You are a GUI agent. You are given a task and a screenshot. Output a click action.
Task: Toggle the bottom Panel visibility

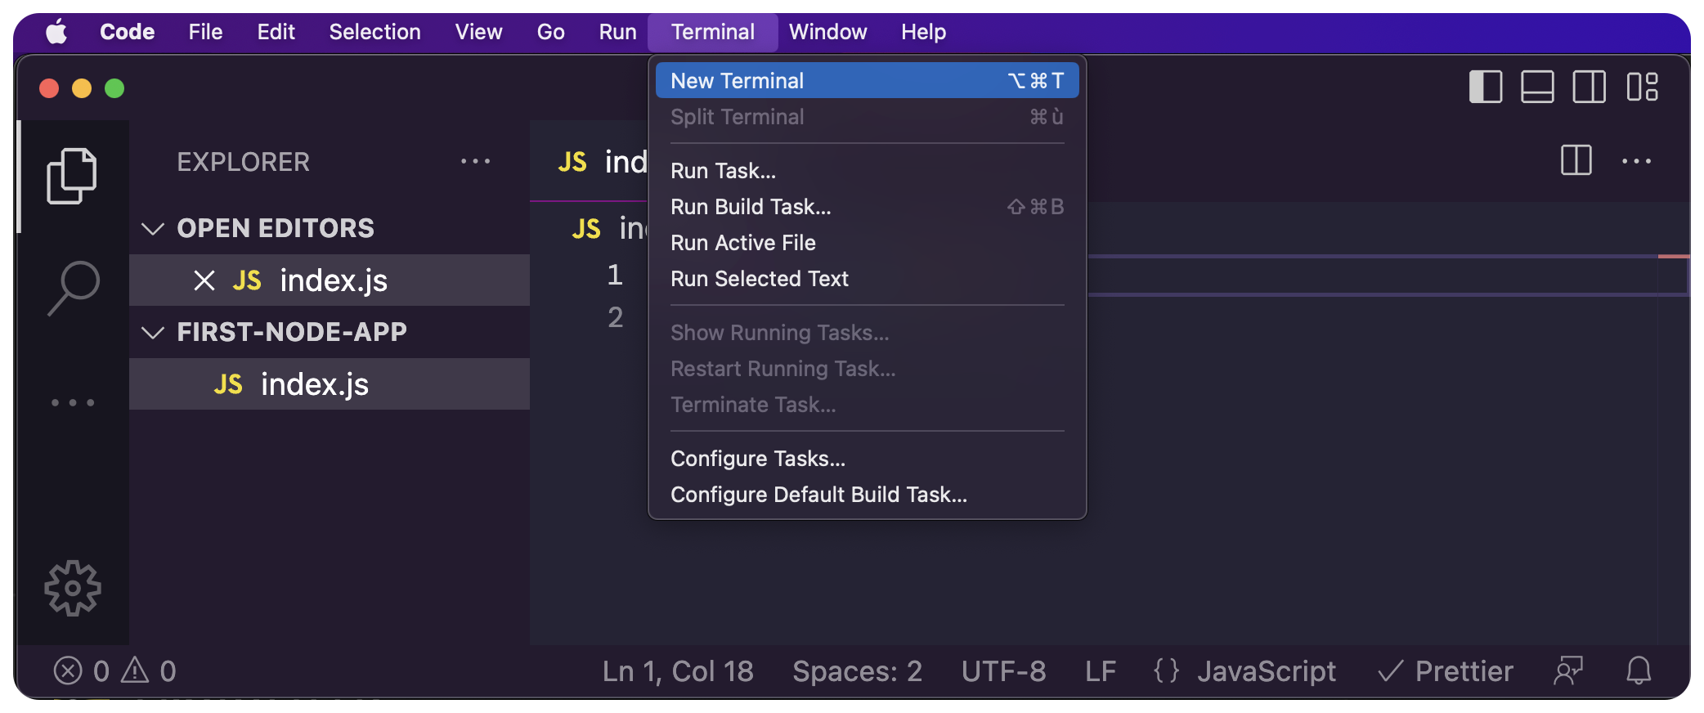point(1537,87)
